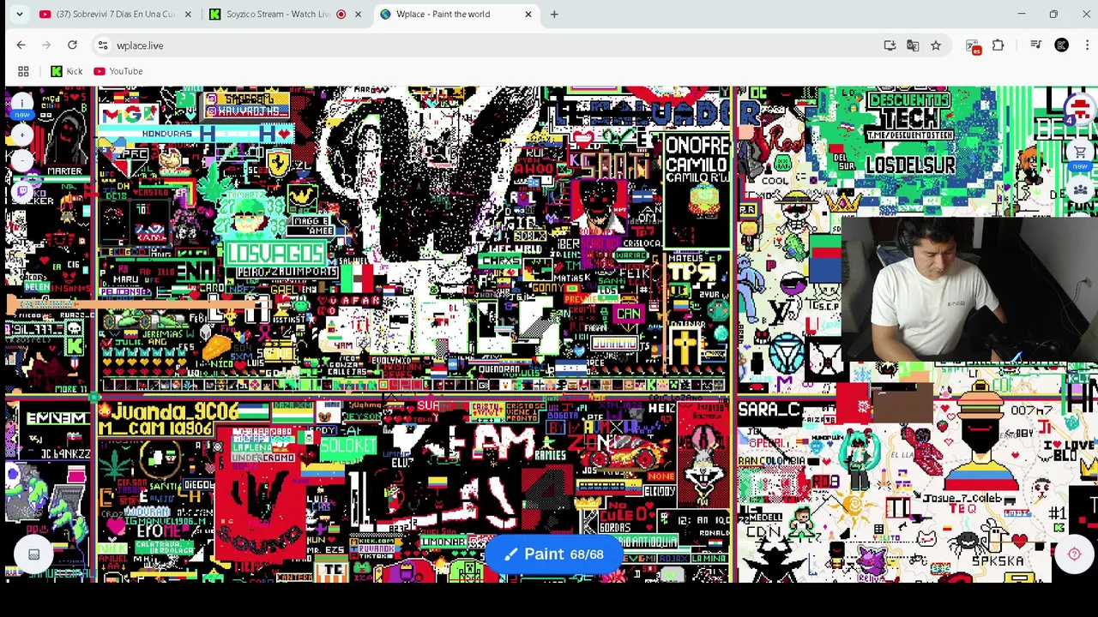Close the YouTube Sobreviví tab
Viewport: 1098px width, 617px height.
[x=188, y=15]
